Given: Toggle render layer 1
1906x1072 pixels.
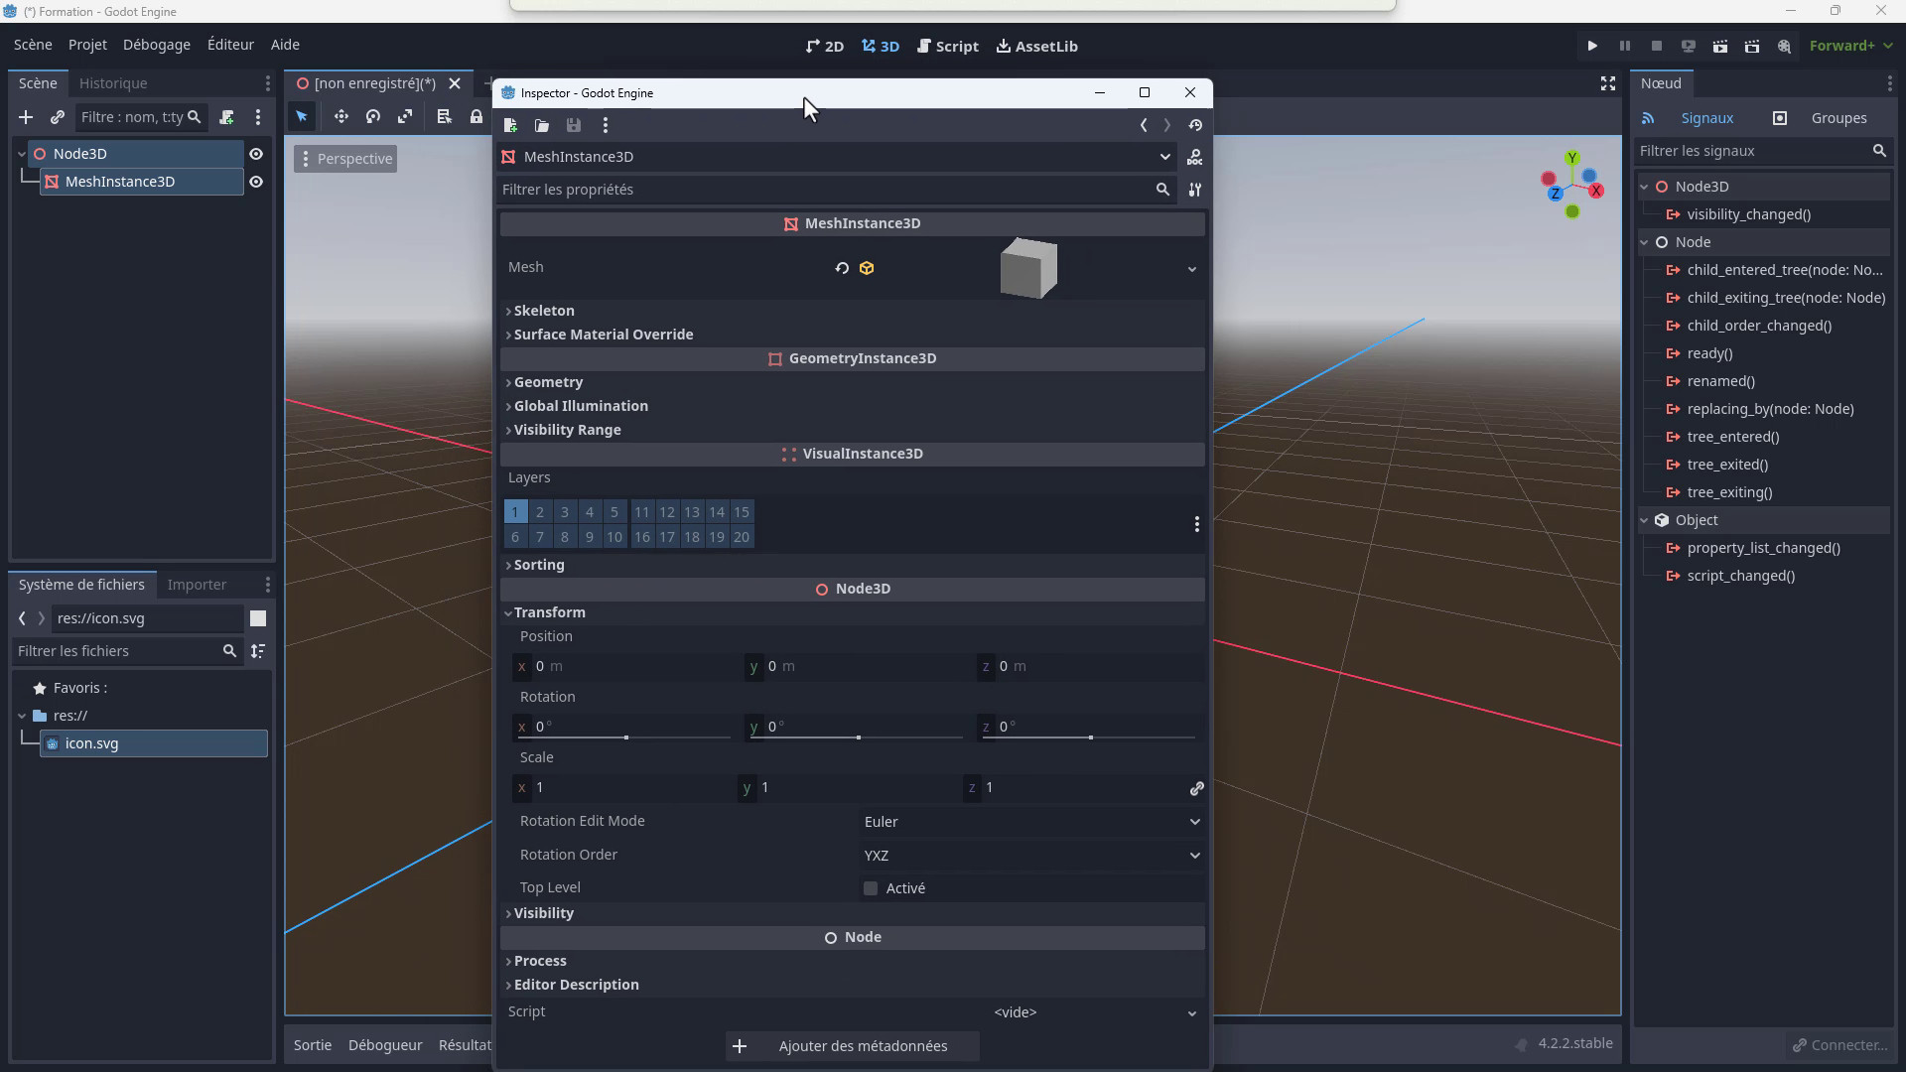Looking at the screenshot, I should [515, 512].
